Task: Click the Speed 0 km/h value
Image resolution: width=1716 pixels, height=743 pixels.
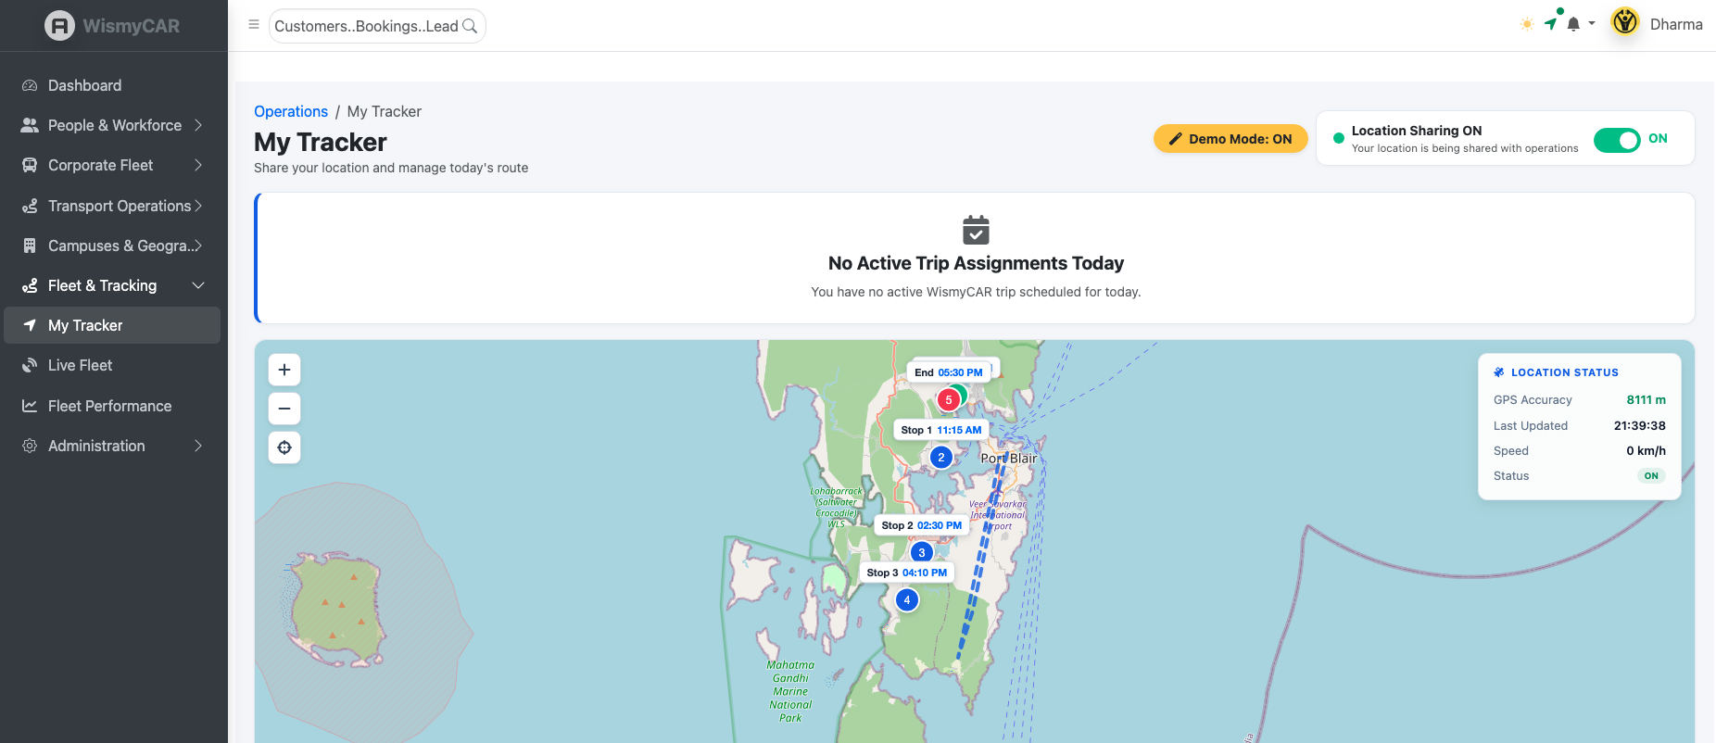Action: click(1646, 451)
